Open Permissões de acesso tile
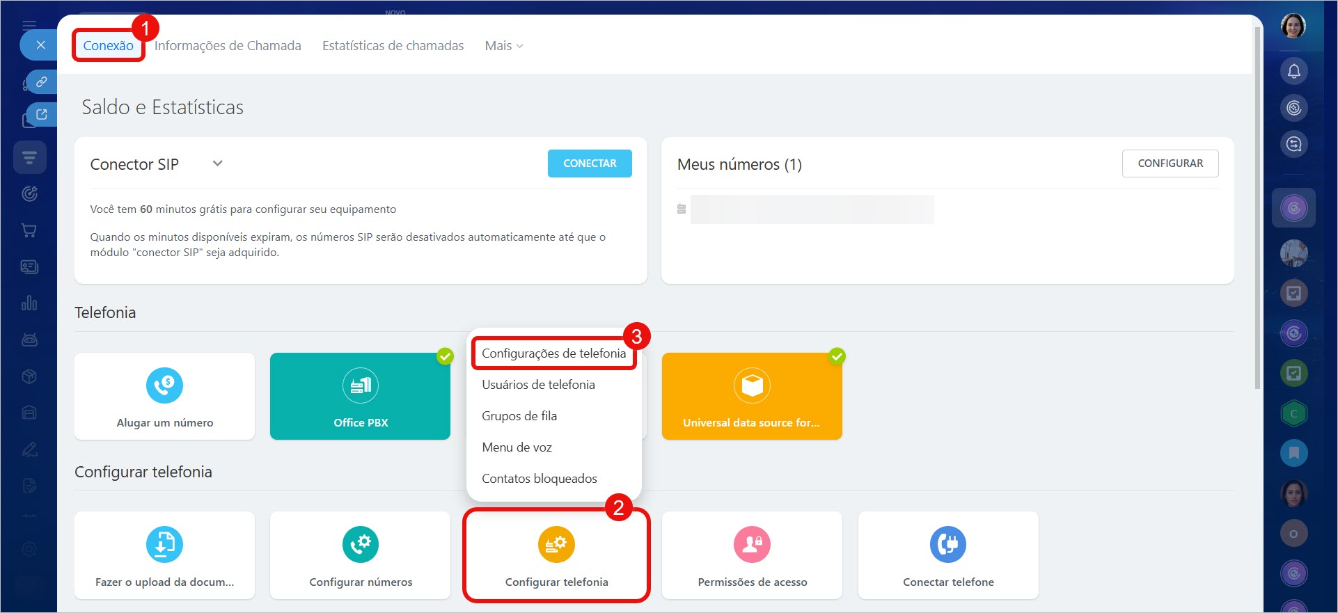The image size is (1338, 613). click(x=752, y=555)
